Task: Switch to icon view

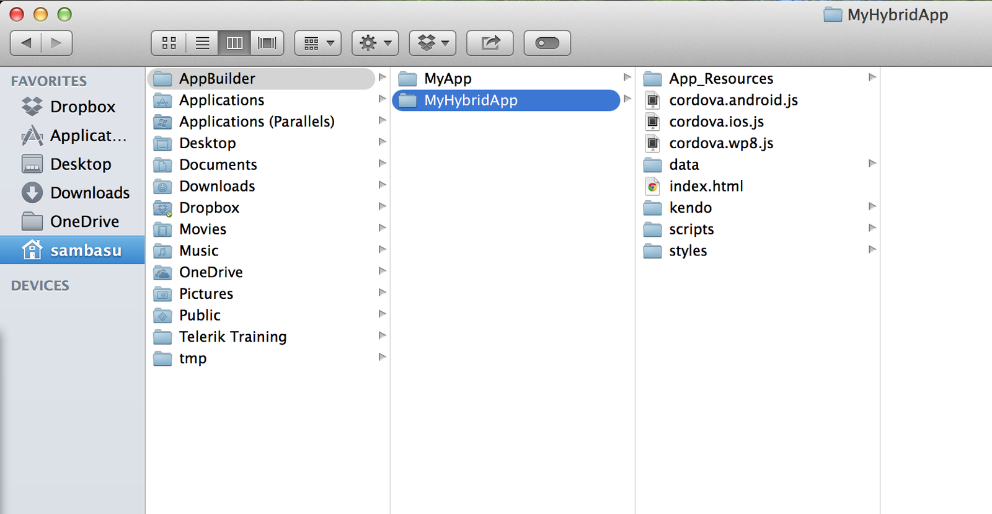Action: click(169, 43)
